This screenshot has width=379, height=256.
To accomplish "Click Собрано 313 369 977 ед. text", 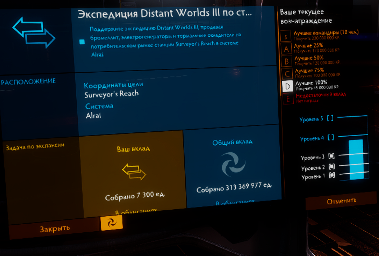I will tap(234, 187).
